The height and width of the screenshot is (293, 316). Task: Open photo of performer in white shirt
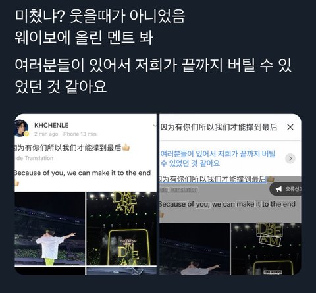[x=50, y=228]
